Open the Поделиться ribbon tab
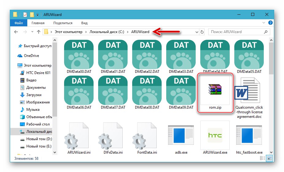Screen dimensions: 284x172 click(x=63, y=23)
